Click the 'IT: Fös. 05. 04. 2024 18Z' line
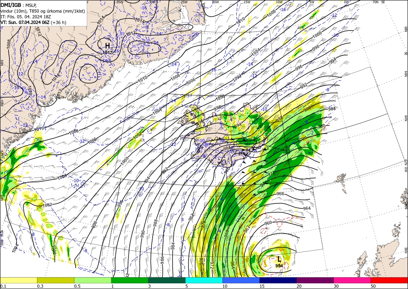Viewport: 408px width, 289px height. (x=25, y=17)
